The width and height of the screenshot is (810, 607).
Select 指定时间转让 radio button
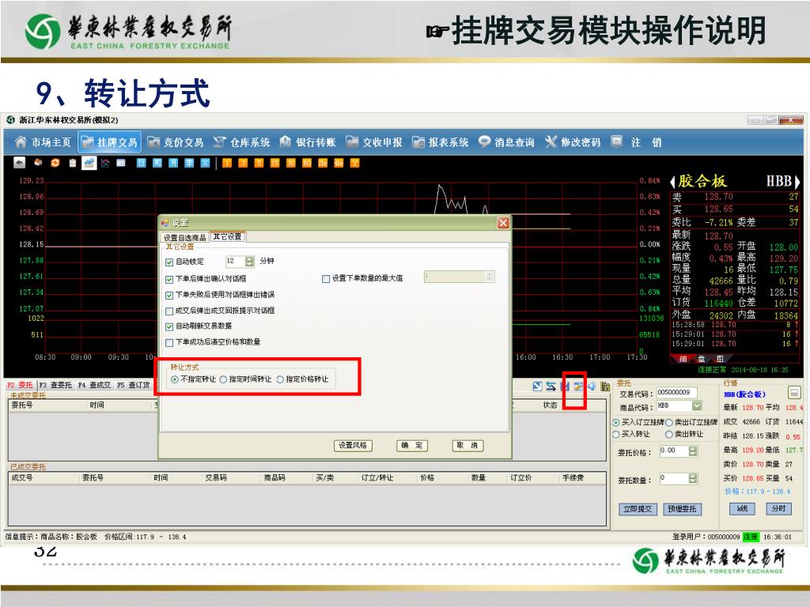click(x=223, y=379)
